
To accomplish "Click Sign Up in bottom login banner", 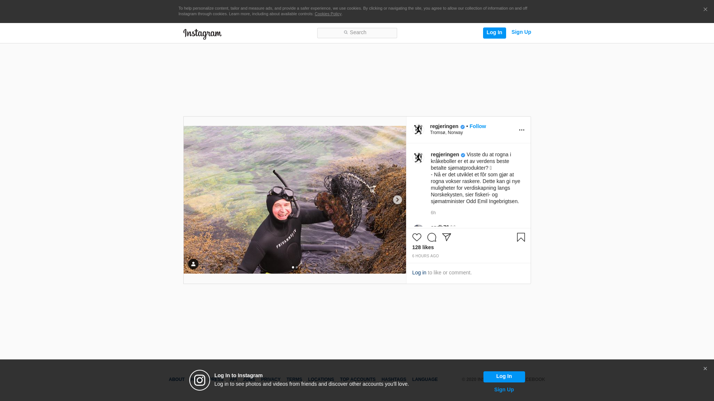I will point(504,389).
